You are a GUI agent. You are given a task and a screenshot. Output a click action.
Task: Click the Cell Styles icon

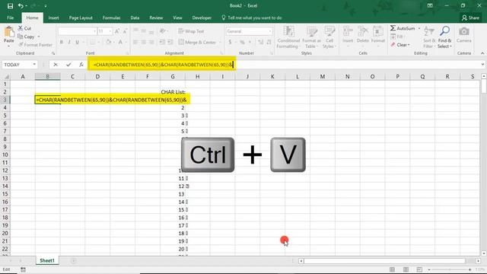(329, 32)
